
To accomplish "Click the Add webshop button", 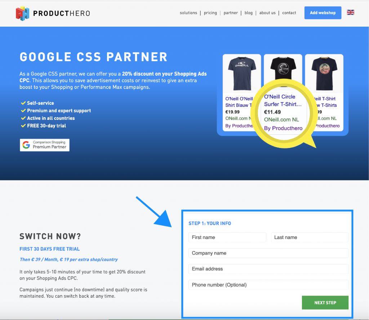I will [x=323, y=13].
